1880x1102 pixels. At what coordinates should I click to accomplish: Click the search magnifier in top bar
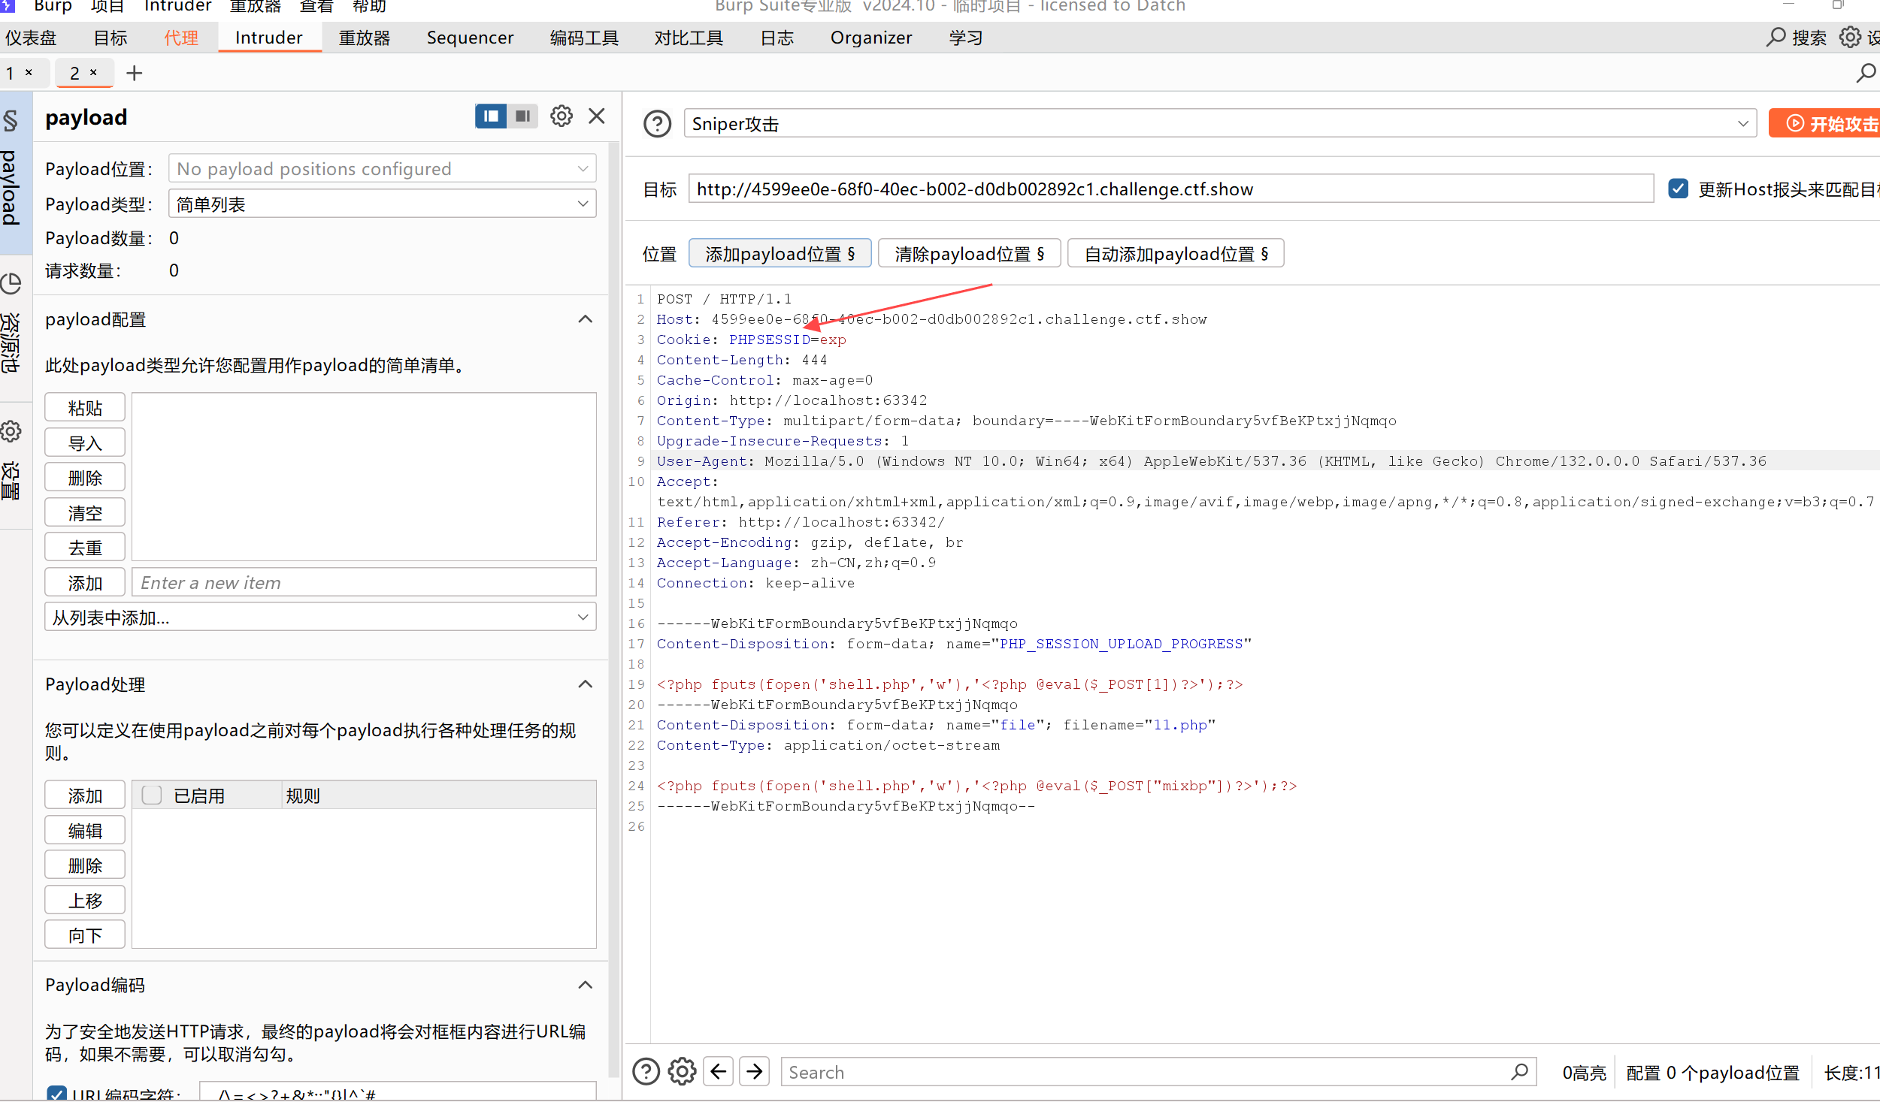click(x=1776, y=37)
